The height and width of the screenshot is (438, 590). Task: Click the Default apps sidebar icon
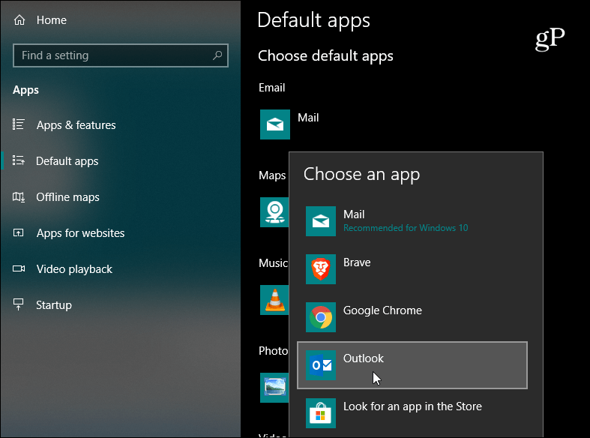coord(19,160)
